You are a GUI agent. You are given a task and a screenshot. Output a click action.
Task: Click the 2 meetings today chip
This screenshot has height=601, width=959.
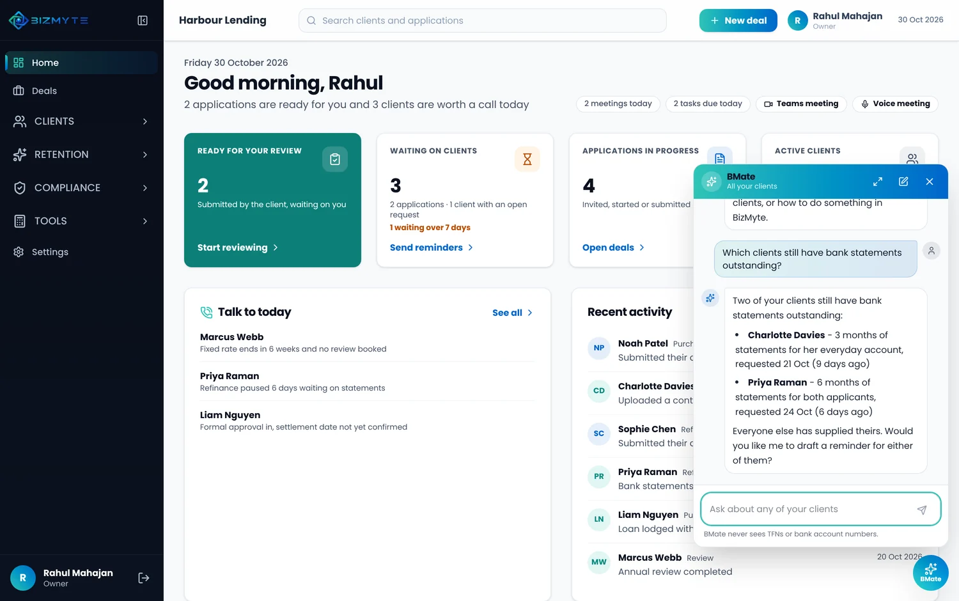pos(618,104)
